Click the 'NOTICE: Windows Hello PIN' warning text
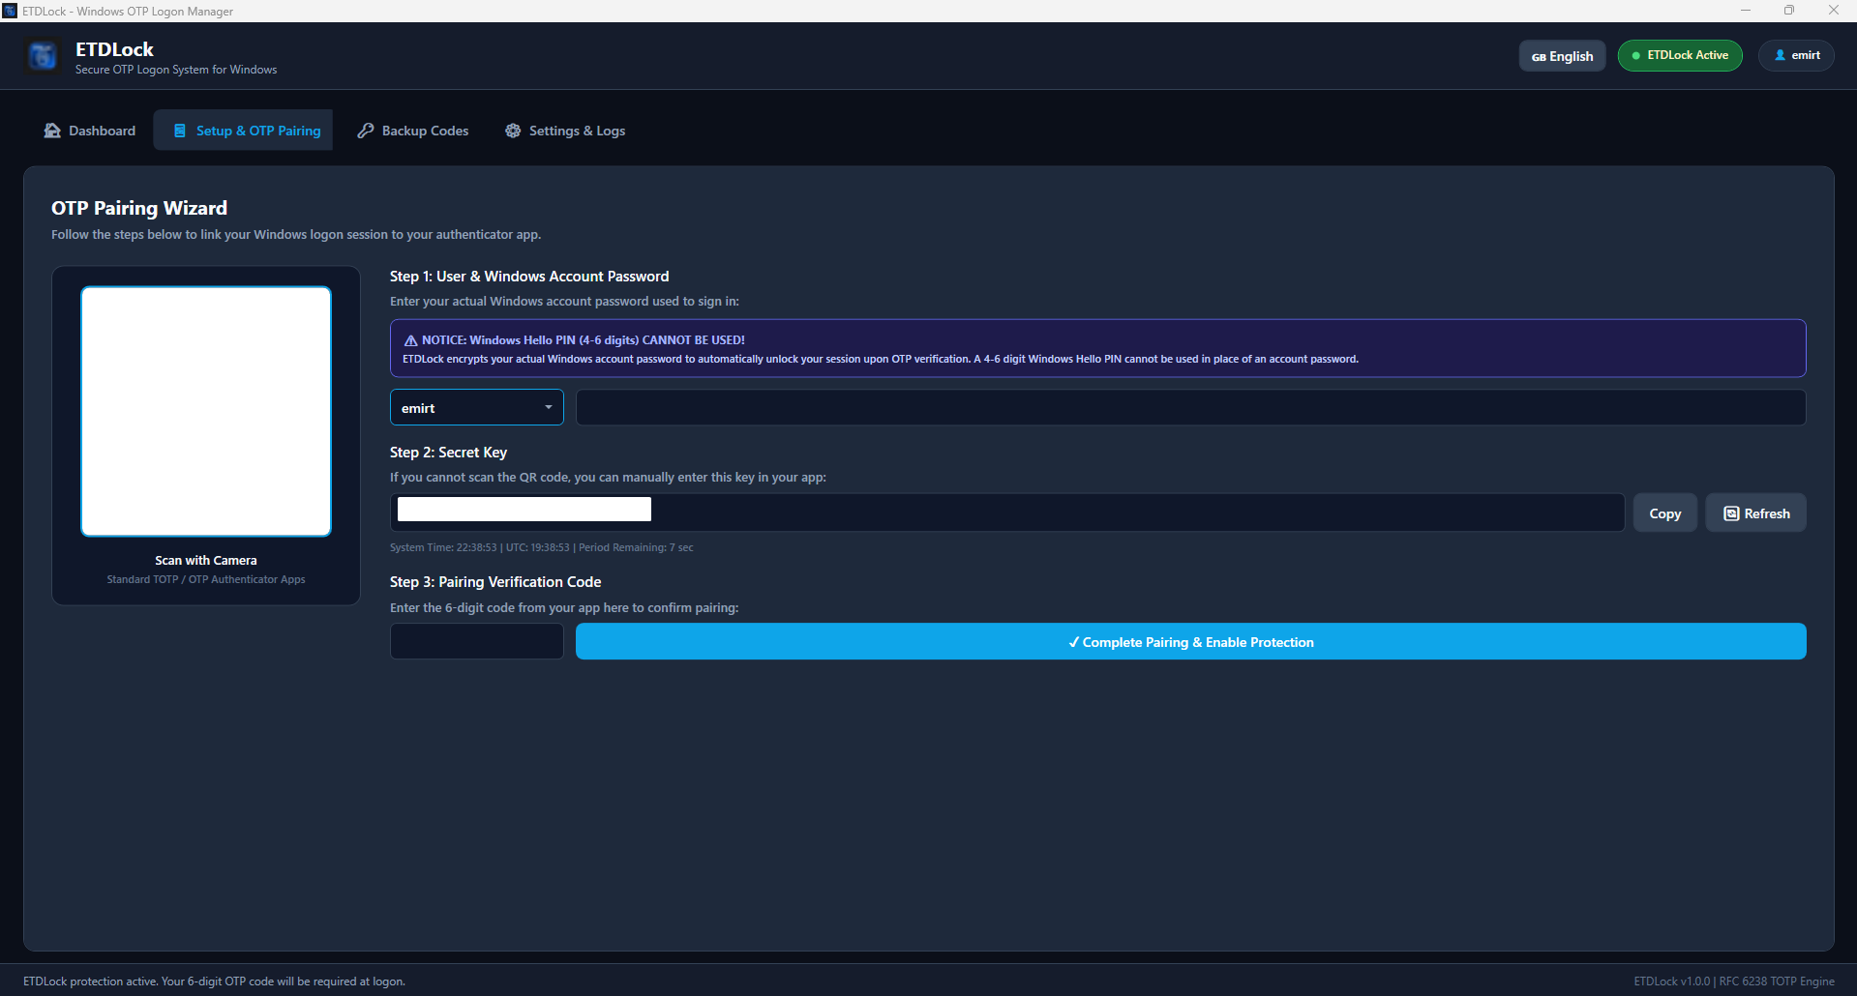 coord(584,340)
